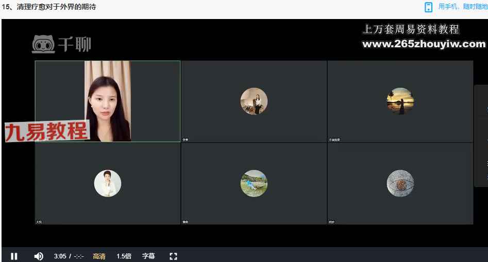Click the presenter's video tile

[108, 101]
